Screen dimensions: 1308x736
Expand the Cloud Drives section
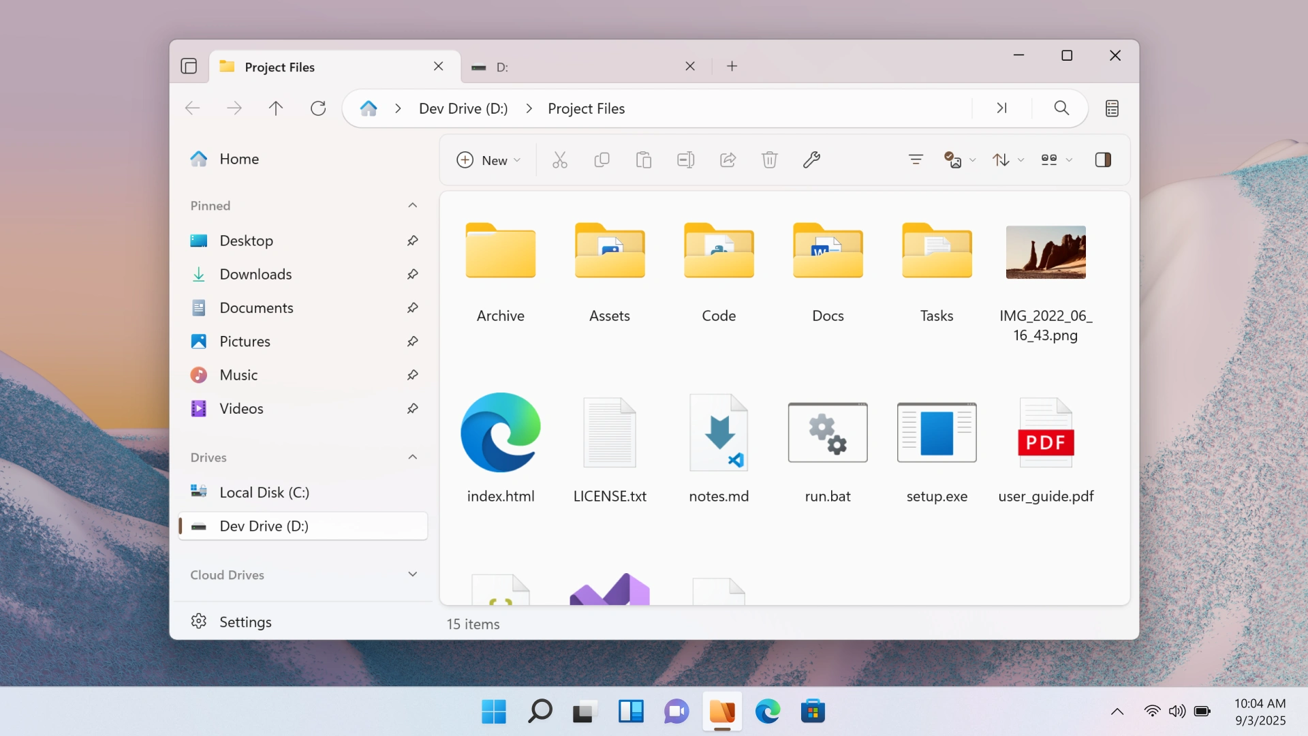[x=412, y=574]
